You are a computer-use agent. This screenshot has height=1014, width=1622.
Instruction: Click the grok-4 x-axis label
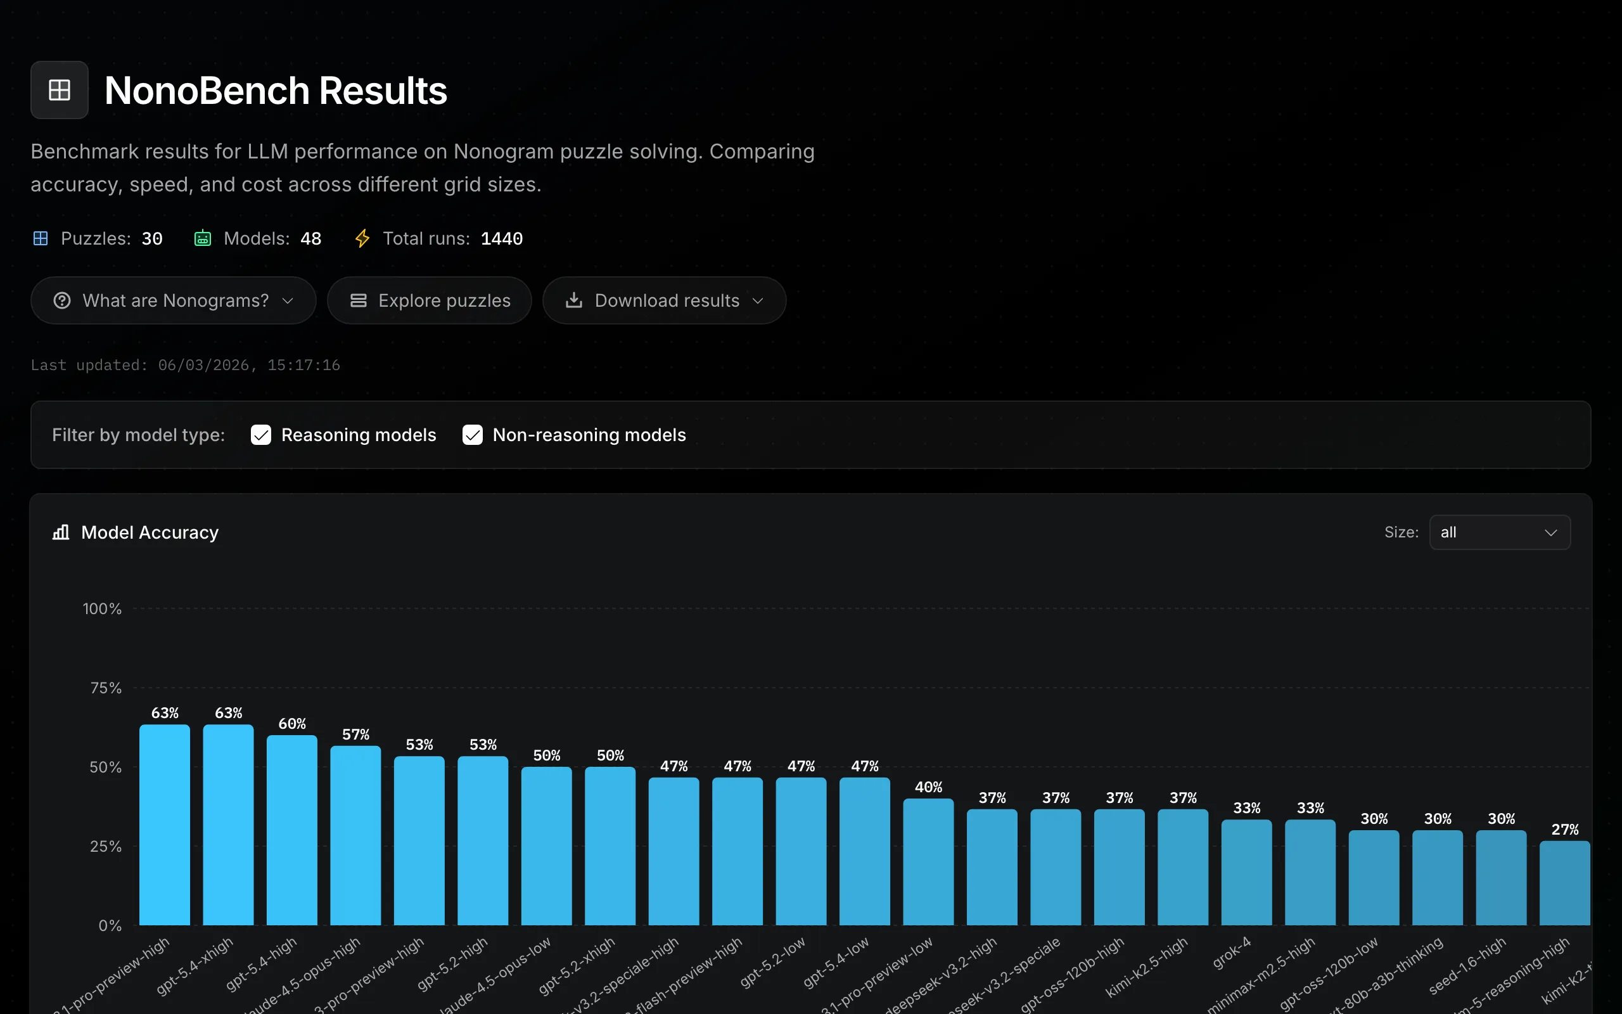pos(1232,953)
